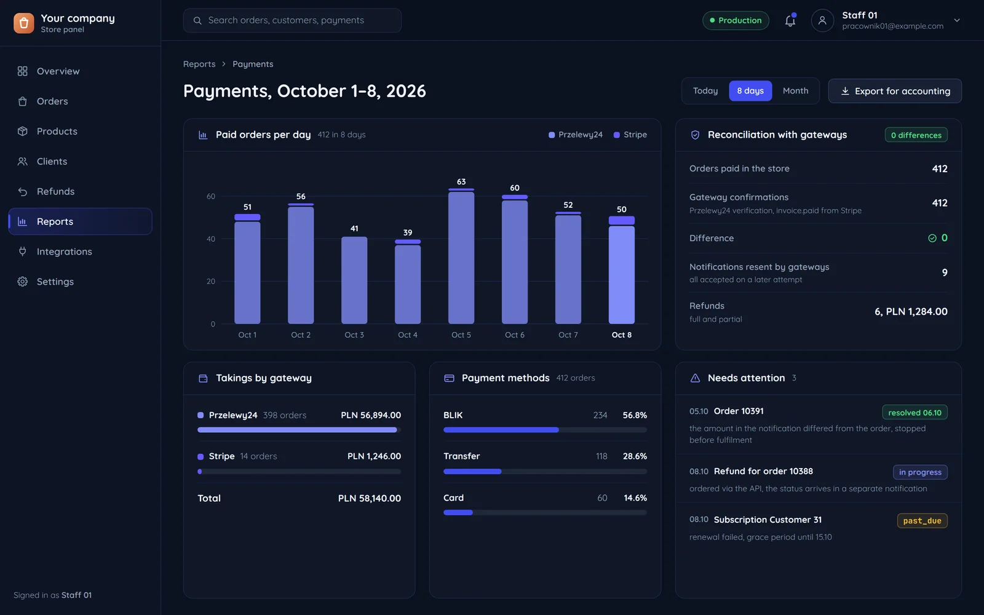The image size is (984, 615).
Task: Select the Month range option
Action: (x=795, y=91)
